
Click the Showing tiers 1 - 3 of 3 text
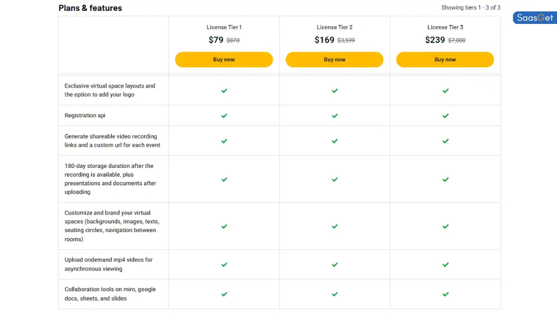point(471,8)
